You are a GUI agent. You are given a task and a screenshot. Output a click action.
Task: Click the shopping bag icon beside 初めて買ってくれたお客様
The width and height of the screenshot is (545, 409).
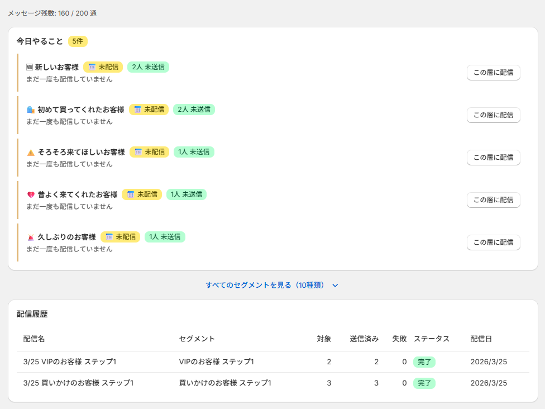point(31,110)
